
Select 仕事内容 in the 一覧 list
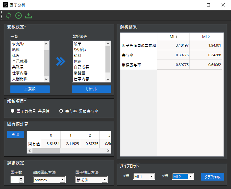(x=28, y=73)
